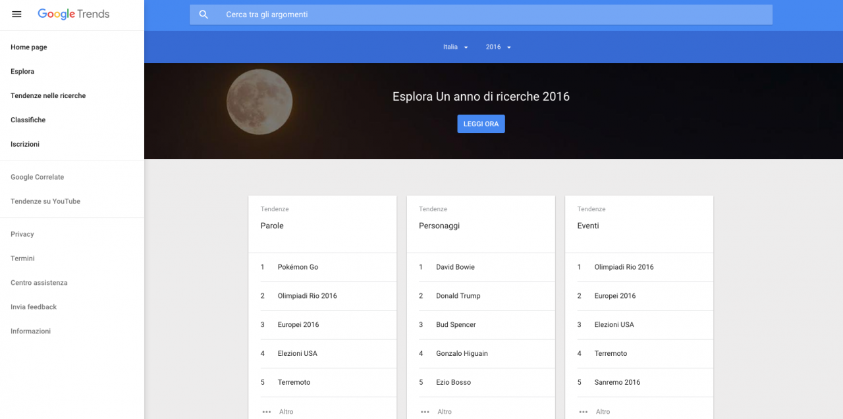Open Tendenze su YouTube link

45,202
